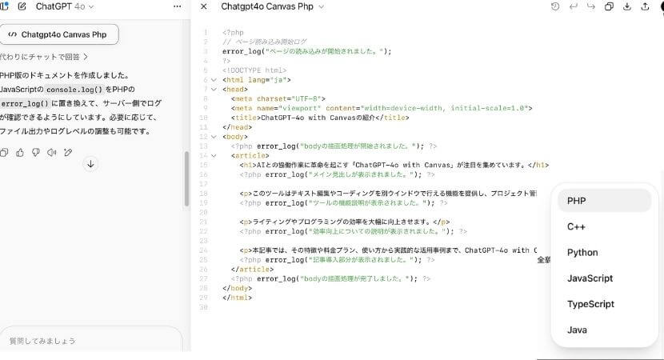664x360 pixels.
Task: Close the canvas with X icon
Action: 204,6
